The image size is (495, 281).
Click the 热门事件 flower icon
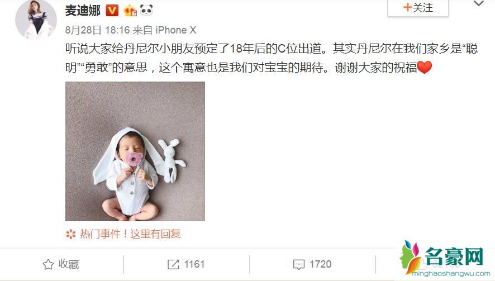(x=71, y=234)
